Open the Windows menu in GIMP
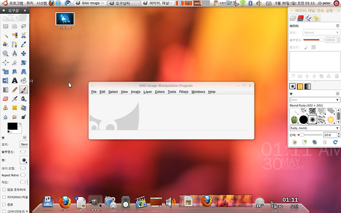Screen dimensions: 341x213 point(198,92)
